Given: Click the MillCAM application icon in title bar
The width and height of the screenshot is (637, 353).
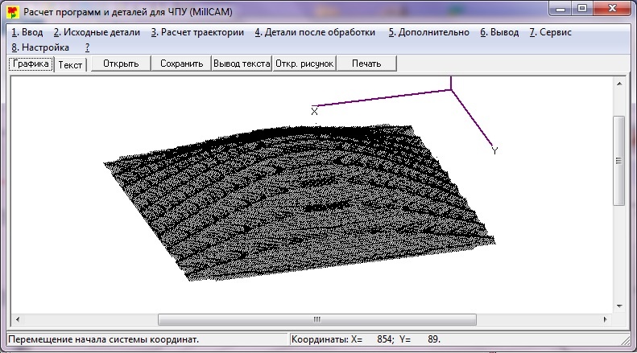Looking at the screenshot, I should tap(13, 12).
